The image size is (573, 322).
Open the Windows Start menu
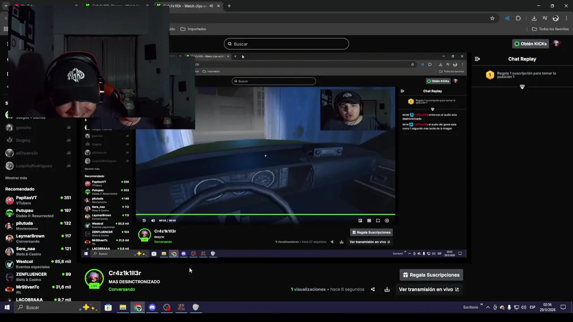[x=7, y=307]
